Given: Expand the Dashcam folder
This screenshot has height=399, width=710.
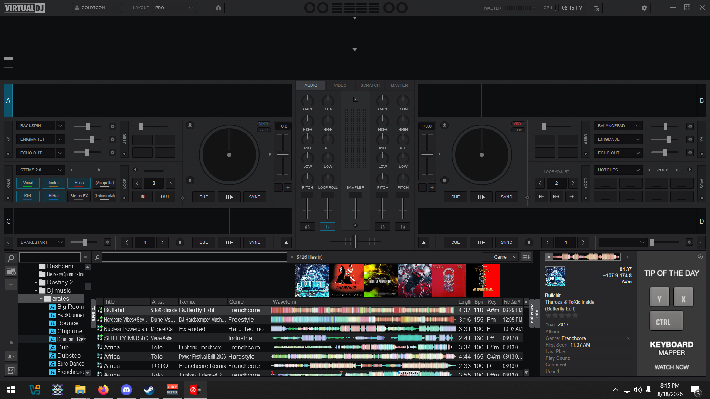Looking at the screenshot, I should (36, 266).
